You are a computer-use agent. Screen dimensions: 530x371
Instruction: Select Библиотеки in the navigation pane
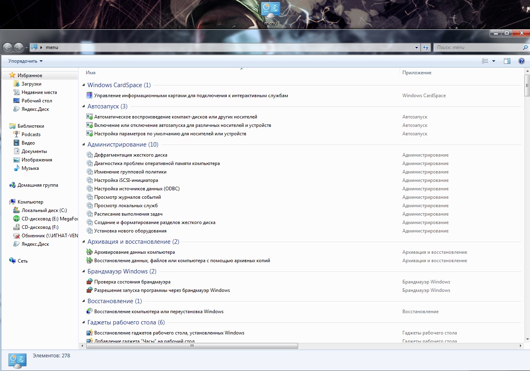tap(31, 126)
